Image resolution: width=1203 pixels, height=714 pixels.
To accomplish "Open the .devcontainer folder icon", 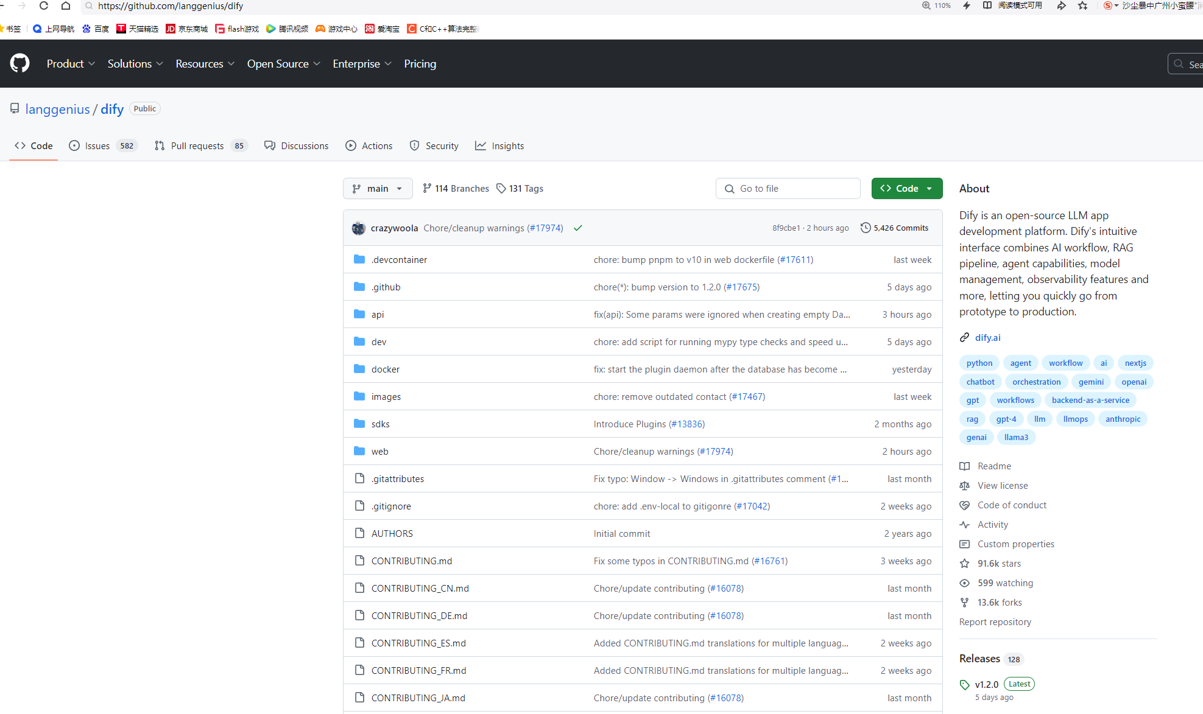I will pyautogui.click(x=359, y=259).
